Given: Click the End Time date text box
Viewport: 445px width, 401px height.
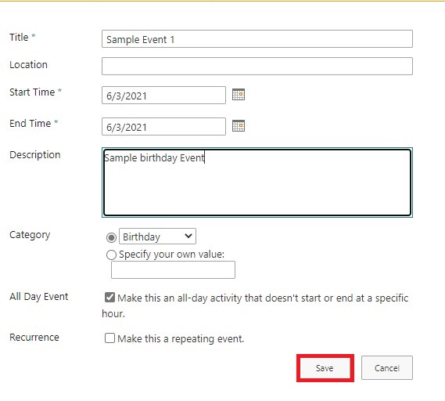Looking at the screenshot, I should coord(163,126).
